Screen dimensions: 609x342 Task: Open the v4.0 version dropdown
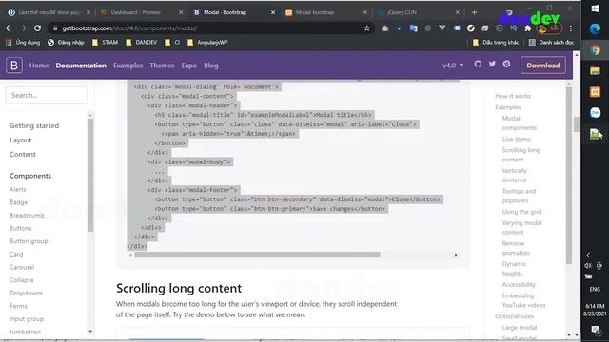click(x=453, y=66)
